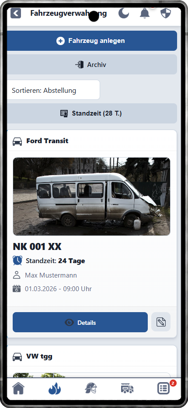Screen dimensions: 188x408
Task: Tap the back arrow icon in the header
Action: pos(16,13)
